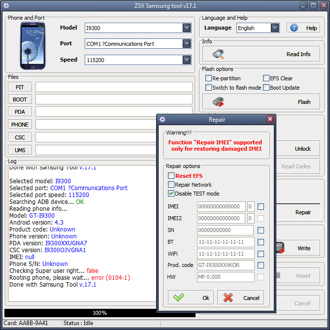
Task: Click the Model field showing I9300
Action: (138, 28)
